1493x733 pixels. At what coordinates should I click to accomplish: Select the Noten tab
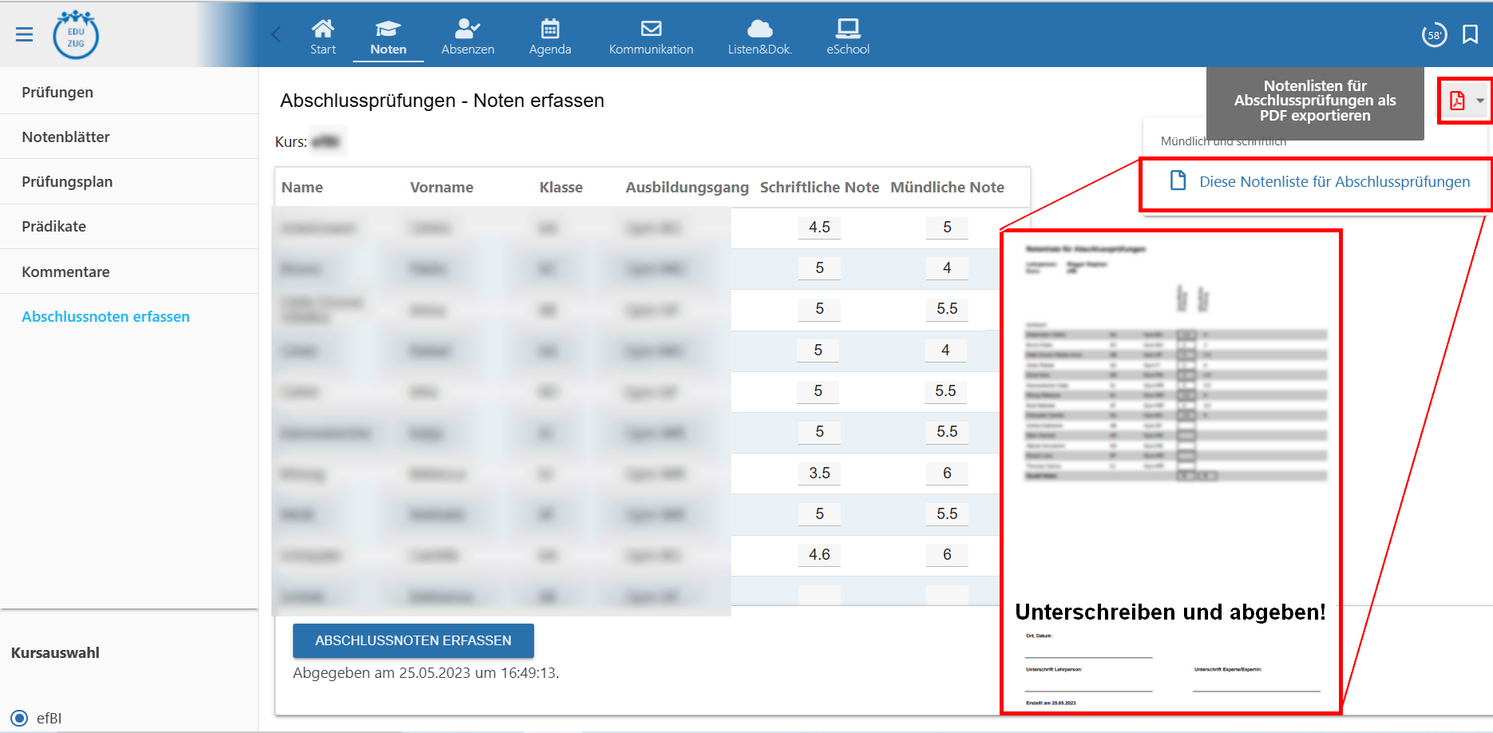coord(388,37)
